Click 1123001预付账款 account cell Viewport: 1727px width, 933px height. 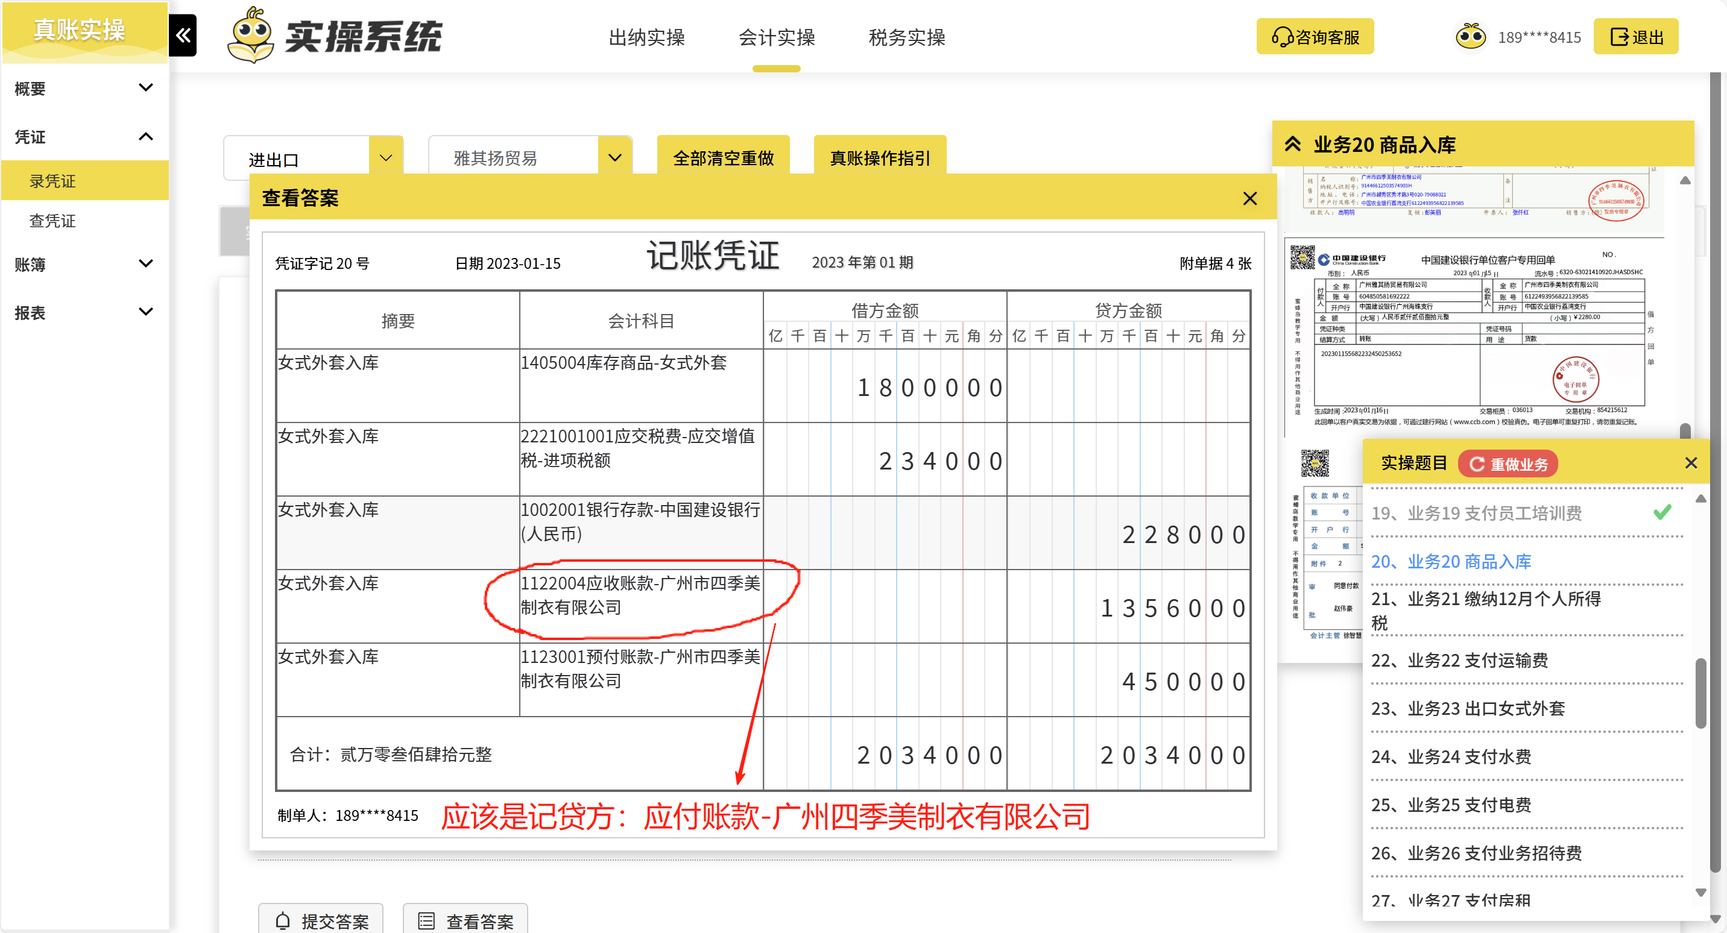pyautogui.click(x=641, y=680)
